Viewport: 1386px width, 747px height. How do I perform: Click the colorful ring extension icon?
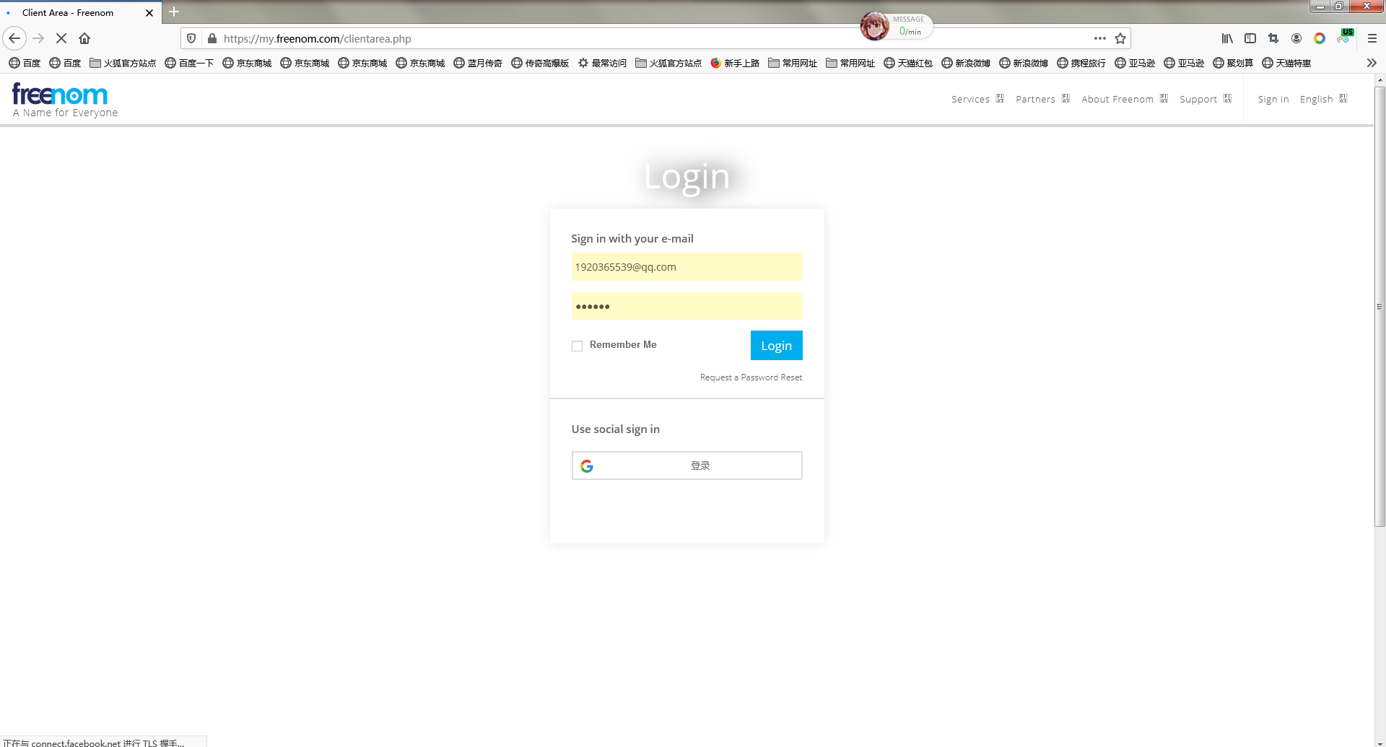1320,38
